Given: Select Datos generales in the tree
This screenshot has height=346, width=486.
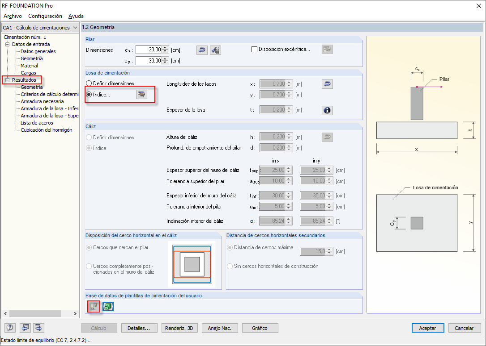Looking at the screenshot, I should click(38, 51).
